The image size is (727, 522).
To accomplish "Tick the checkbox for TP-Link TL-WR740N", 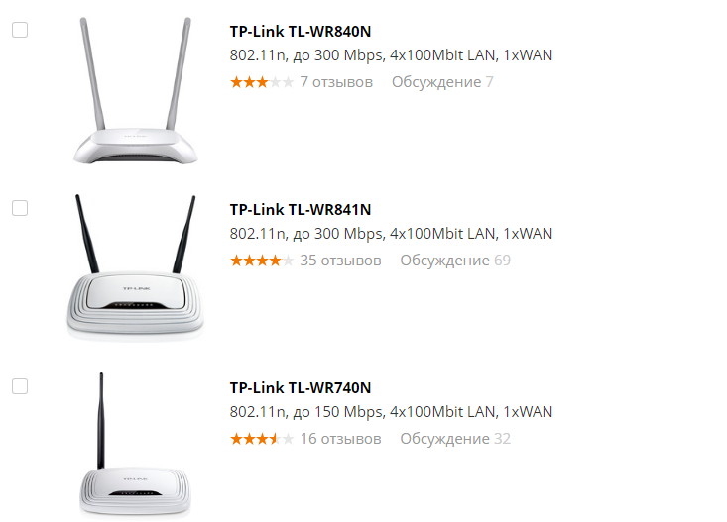I will tap(20, 386).
